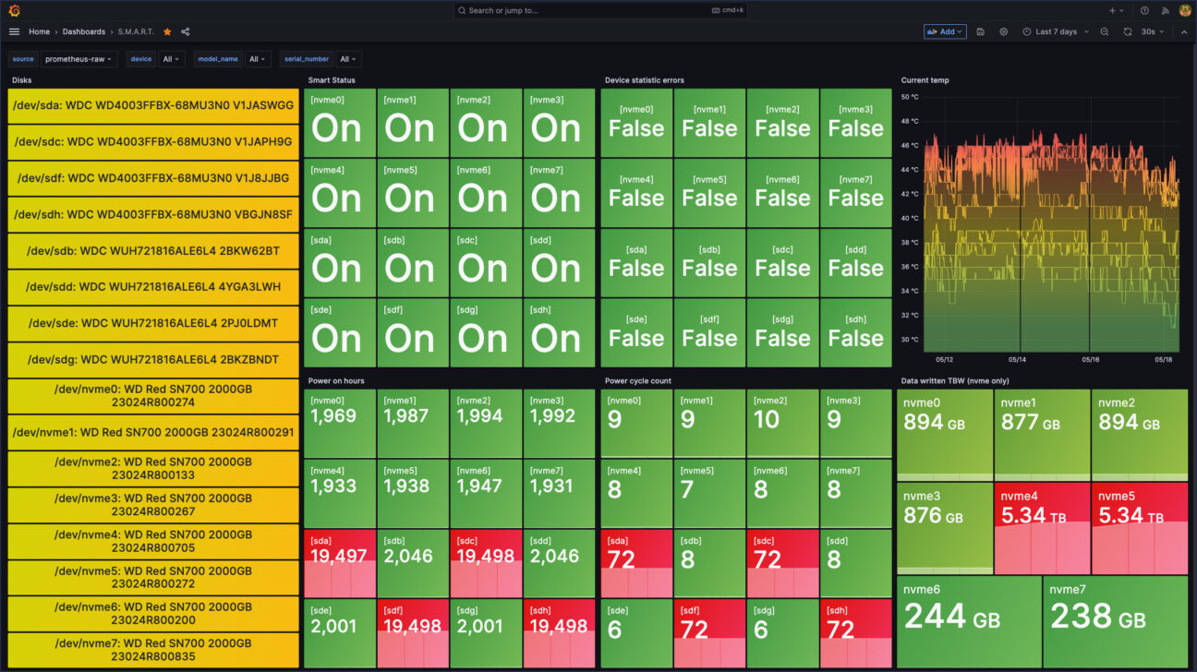1197x672 pixels.
Task: Refresh the dashboard
Action: click(1128, 31)
